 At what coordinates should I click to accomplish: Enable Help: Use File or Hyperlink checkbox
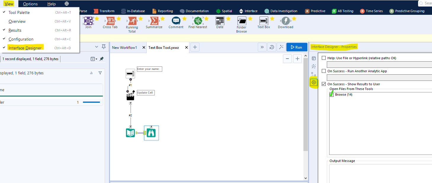pos(324,58)
